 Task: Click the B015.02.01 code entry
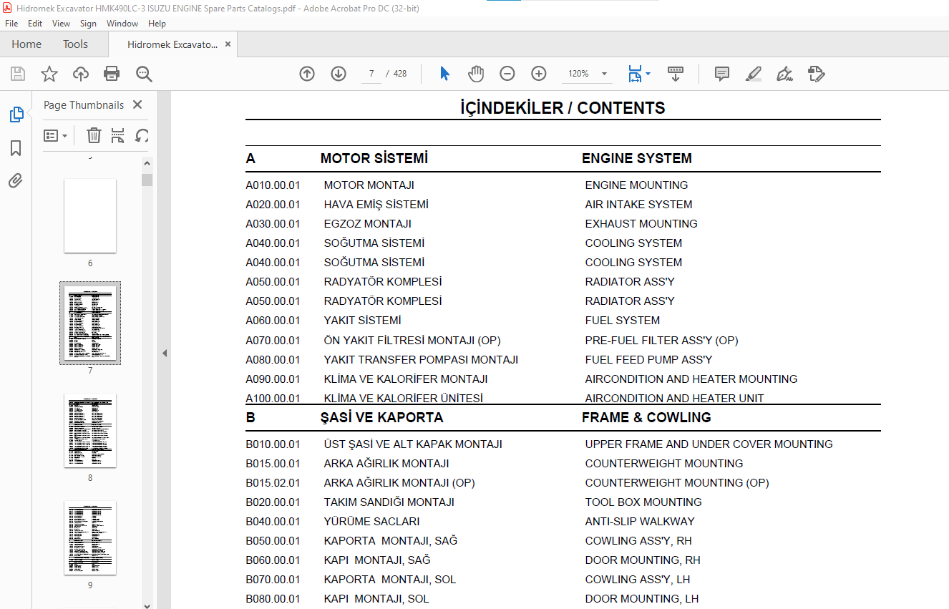[273, 482]
